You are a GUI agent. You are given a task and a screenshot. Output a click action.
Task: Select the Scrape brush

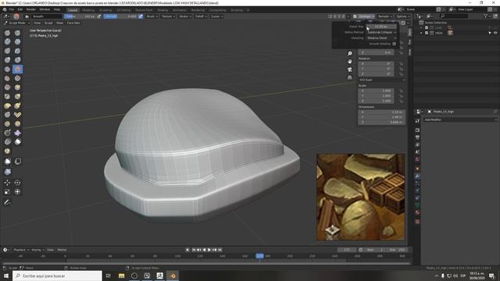click(x=7, y=87)
